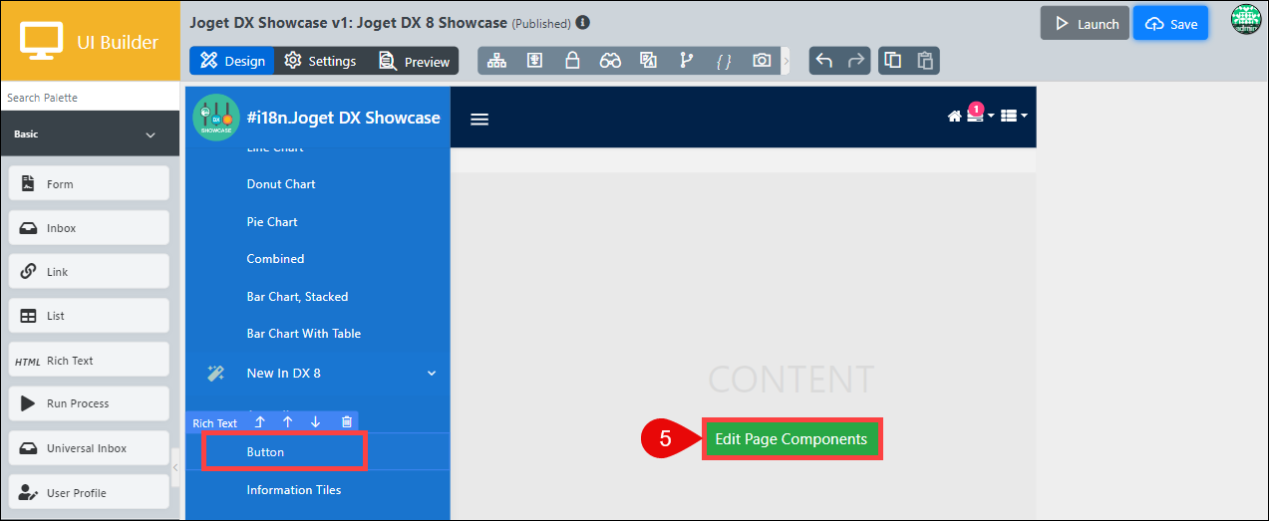Open the curly braces JSON definition icon
1269x521 pixels.
click(x=724, y=61)
